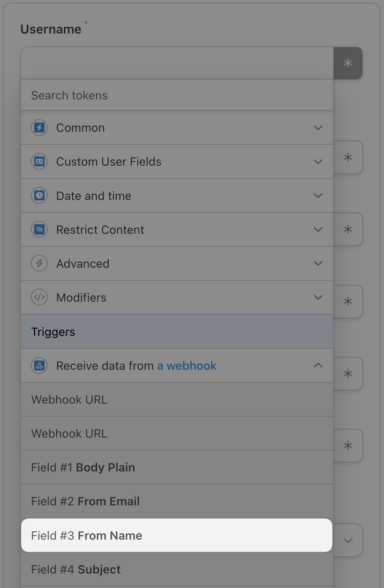Choose the Field #2 From Email token
This screenshot has width=384, height=588.
coord(177,501)
